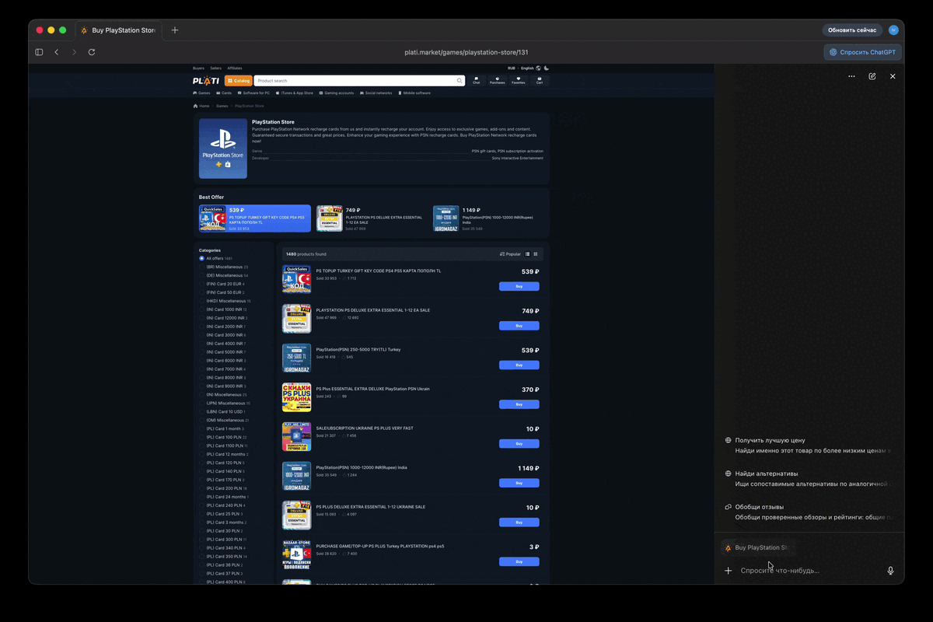Buy PLAYSTATION PS DELUXE EXTRA ESSENTIAL item

pos(519,326)
